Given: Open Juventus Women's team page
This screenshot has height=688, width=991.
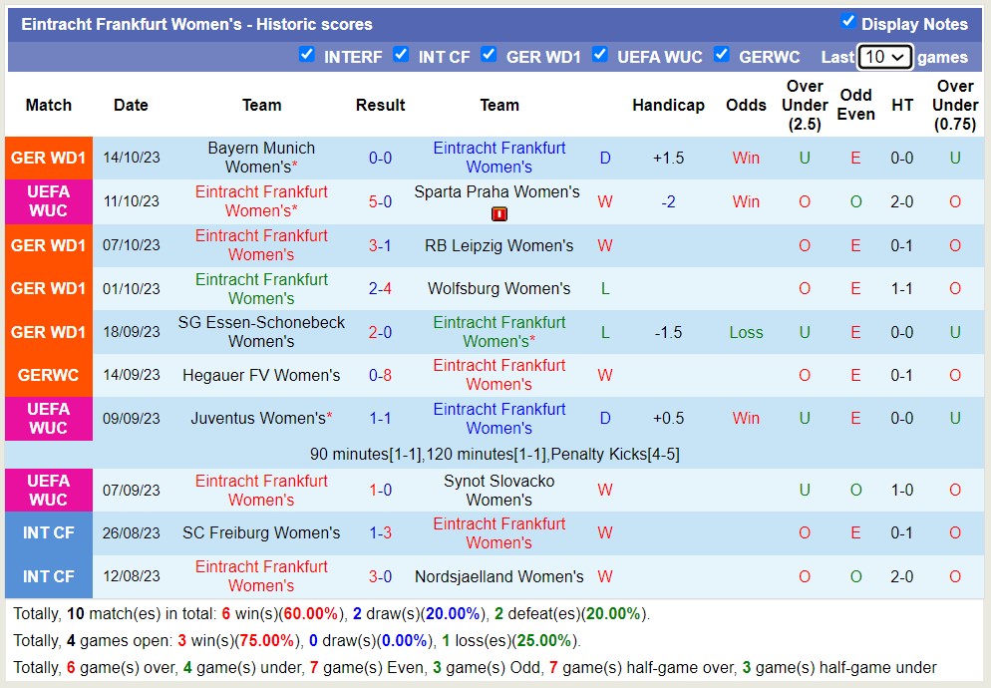Looking at the screenshot, I should coord(259,418).
